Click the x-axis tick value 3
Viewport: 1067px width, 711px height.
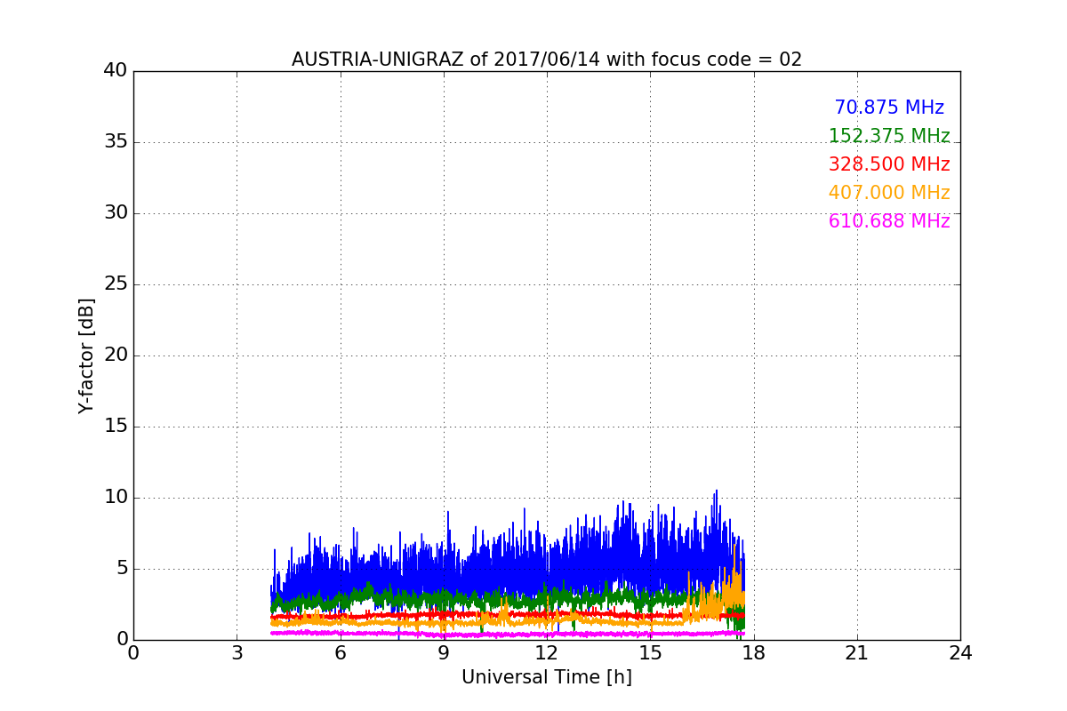(x=237, y=653)
